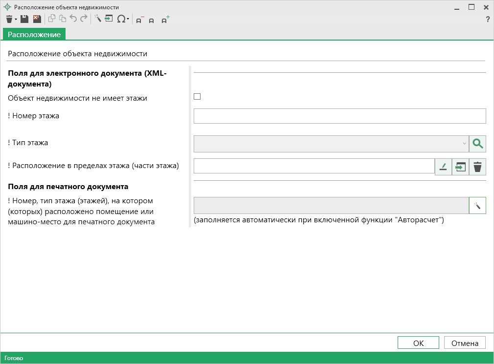494x364 pixels.
Task: Open help via the question mark icon
Action: [487, 20]
